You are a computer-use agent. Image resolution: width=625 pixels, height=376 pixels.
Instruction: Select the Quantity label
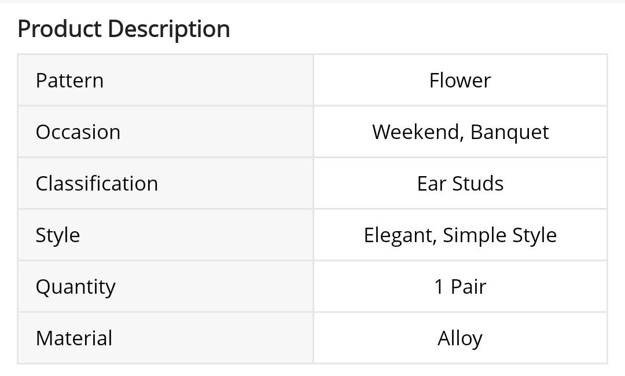pyautogui.click(x=76, y=287)
